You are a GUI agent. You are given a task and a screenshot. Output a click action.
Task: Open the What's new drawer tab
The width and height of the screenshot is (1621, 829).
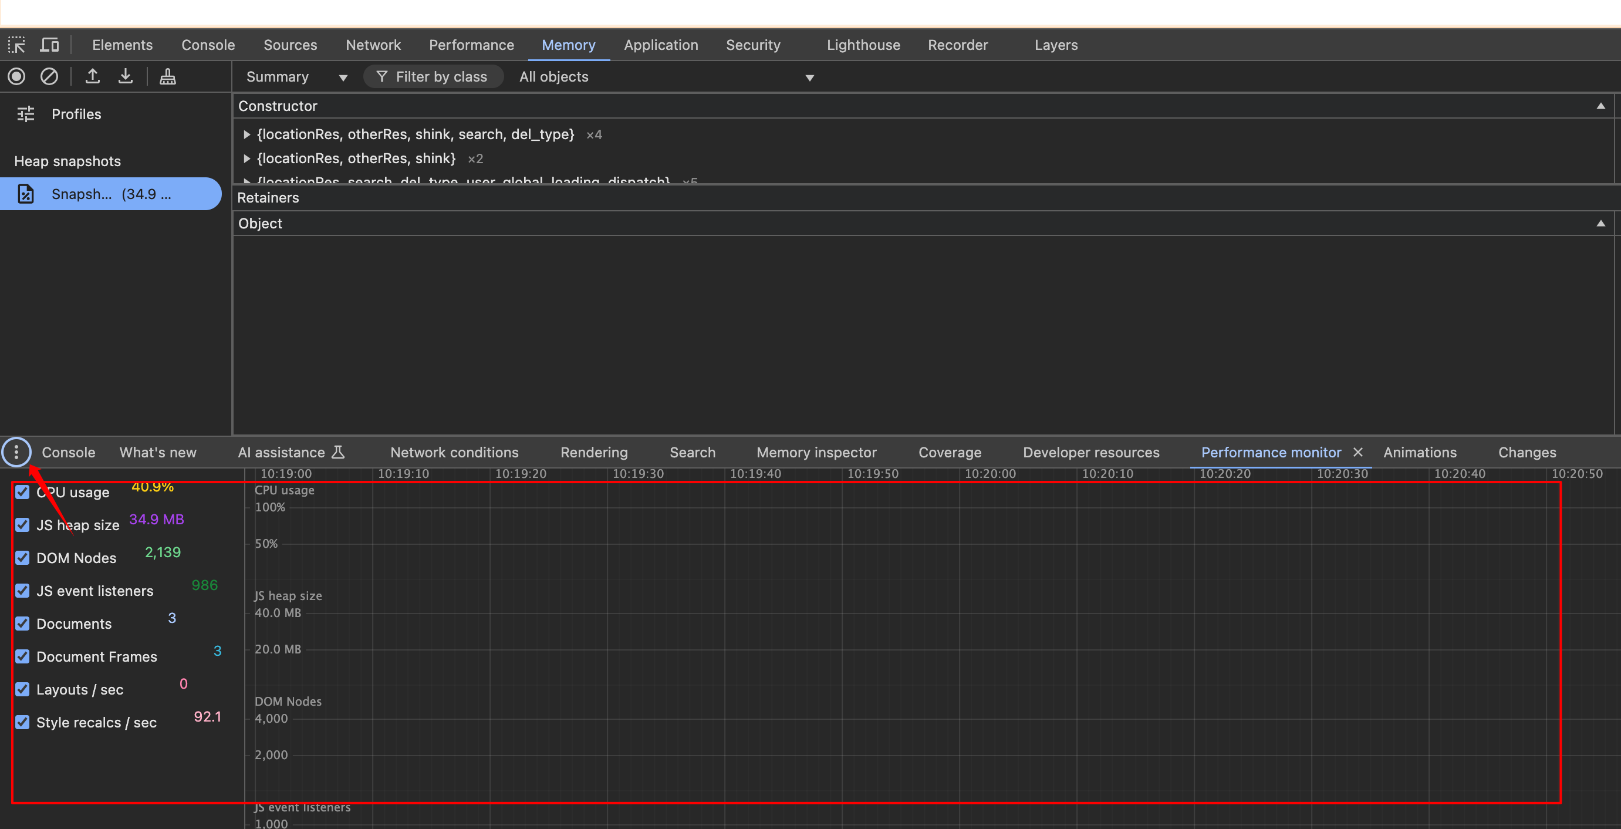tap(158, 452)
